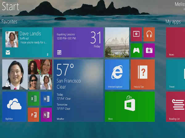Launch the Music tile with headphones
This screenshot has height=138, width=185.
149,34
